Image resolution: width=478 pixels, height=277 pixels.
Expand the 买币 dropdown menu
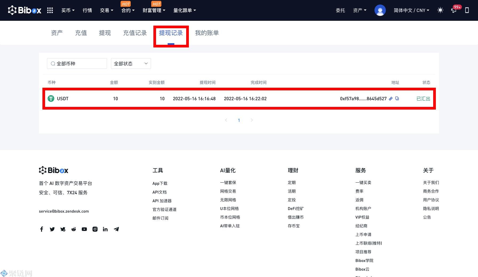68,10
